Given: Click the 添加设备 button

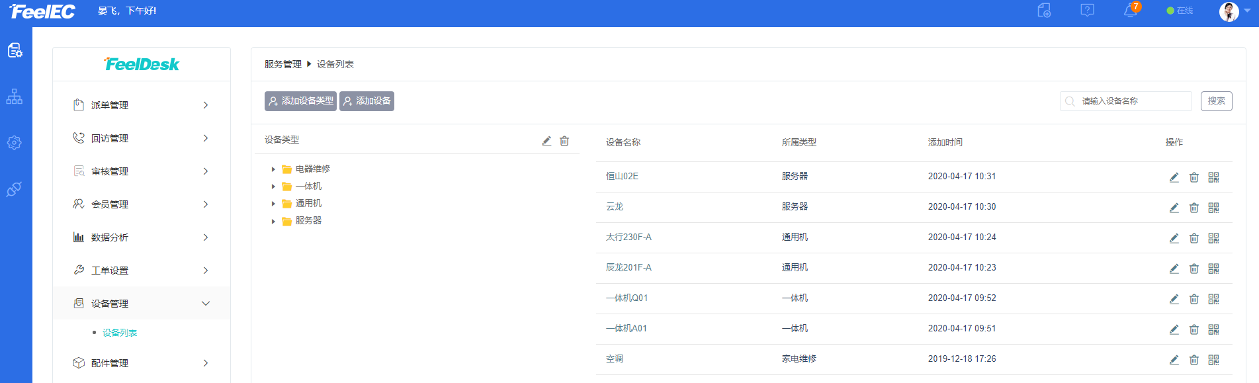Looking at the screenshot, I should [367, 101].
